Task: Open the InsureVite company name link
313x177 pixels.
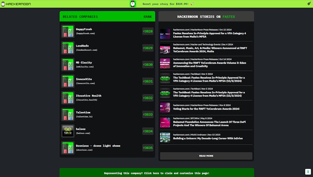Action: click(x=84, y=79)
